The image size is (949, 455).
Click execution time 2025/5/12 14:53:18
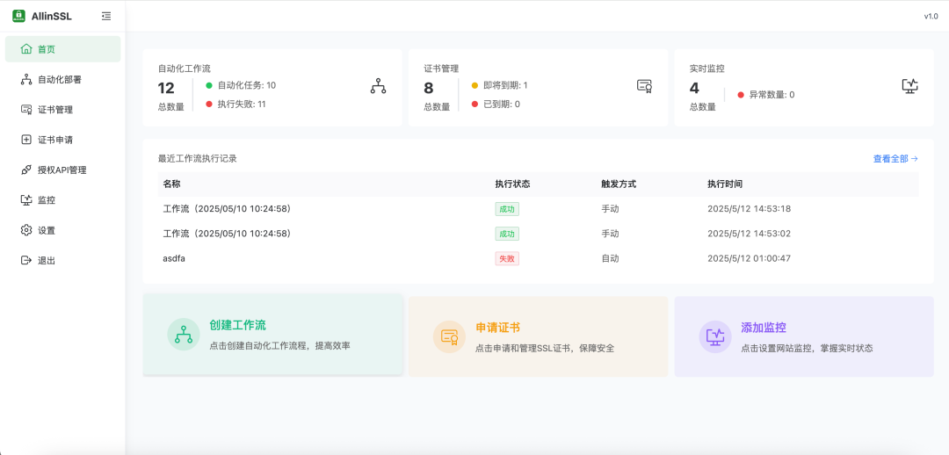pos(750,209)
